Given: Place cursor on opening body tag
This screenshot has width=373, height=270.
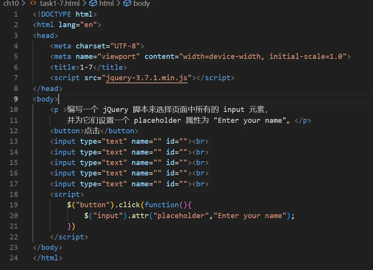Looking at the screenshot, I should point(45,99).
